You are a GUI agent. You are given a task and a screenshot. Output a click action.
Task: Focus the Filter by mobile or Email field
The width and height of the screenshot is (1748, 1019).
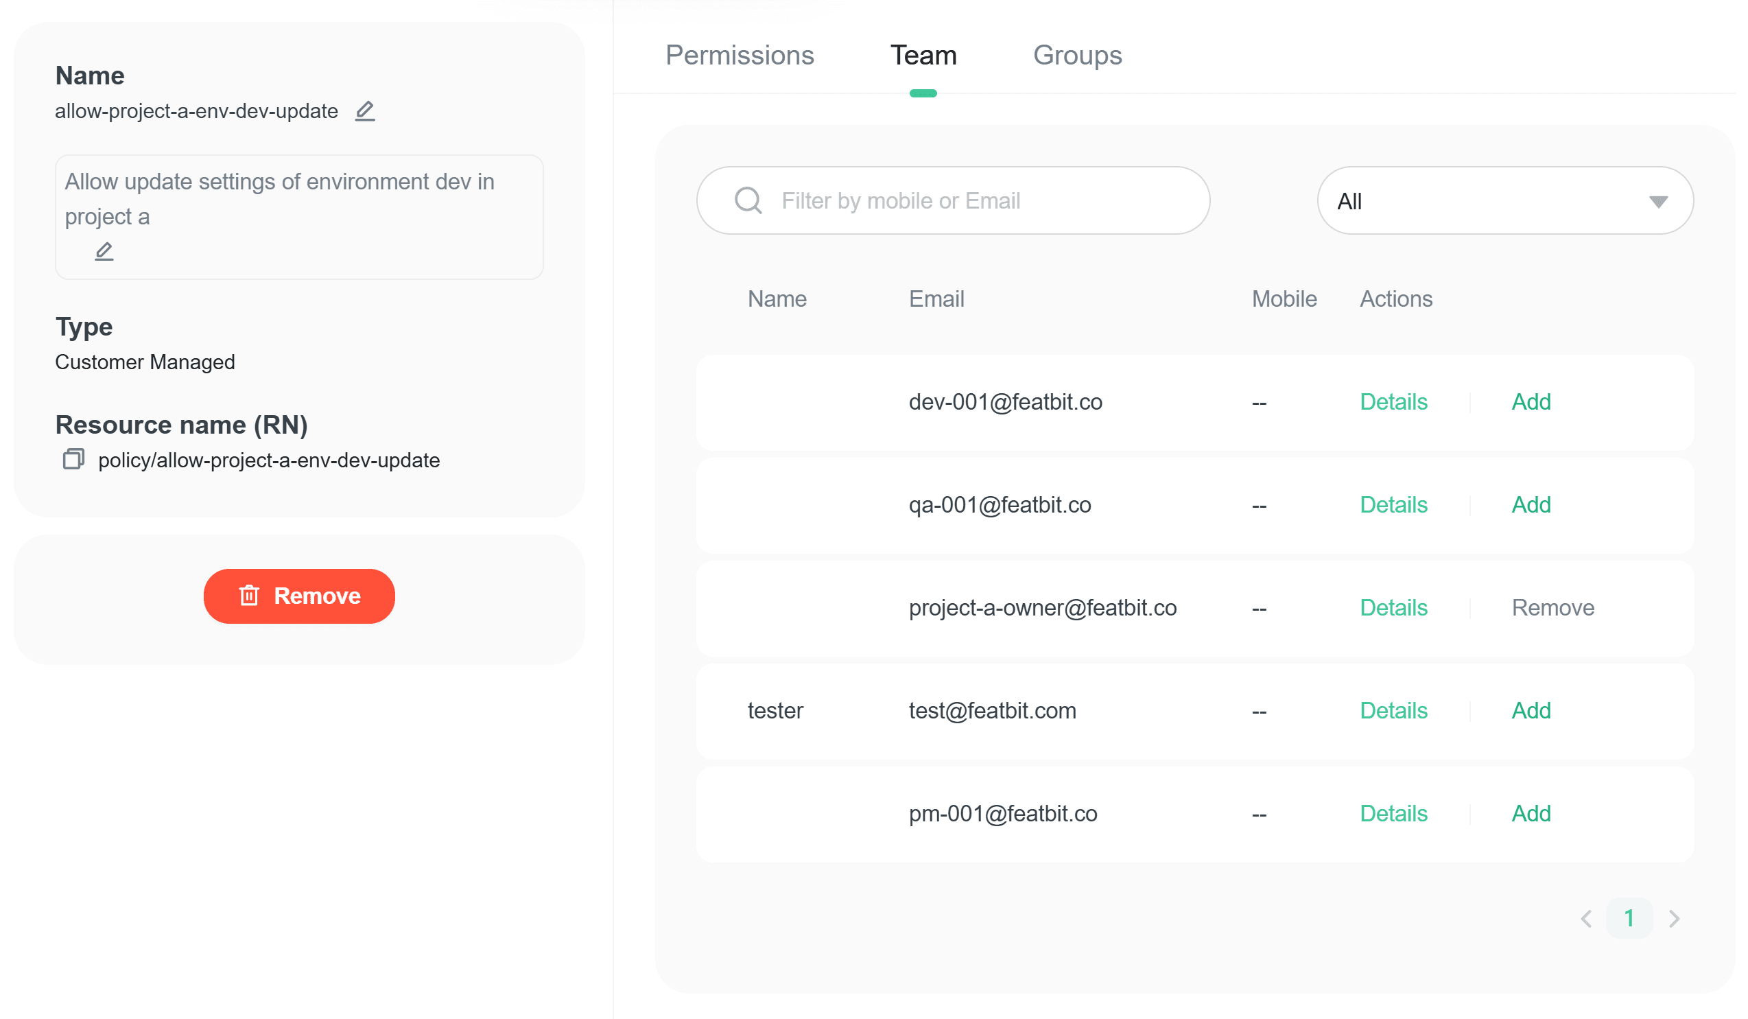click(x=971, y=201)
